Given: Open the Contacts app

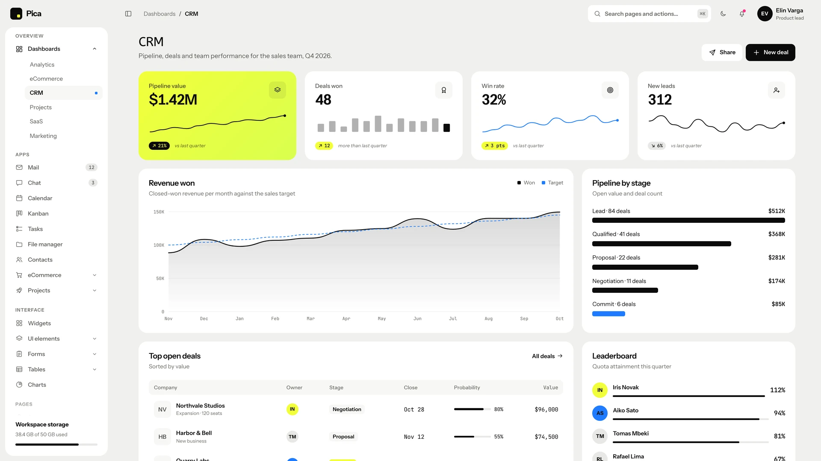Looking at the screenshot, I should 56,260.
